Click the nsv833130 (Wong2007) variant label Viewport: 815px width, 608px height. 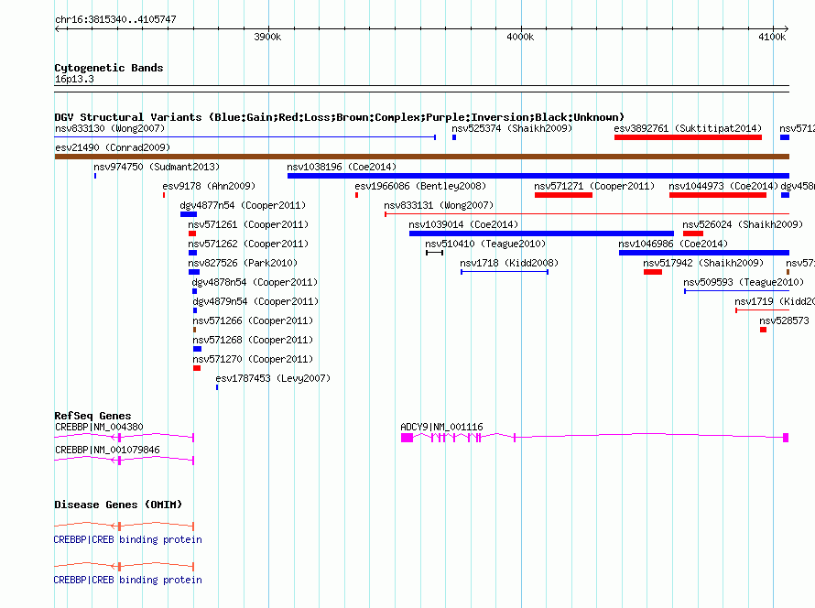(110, 128)
